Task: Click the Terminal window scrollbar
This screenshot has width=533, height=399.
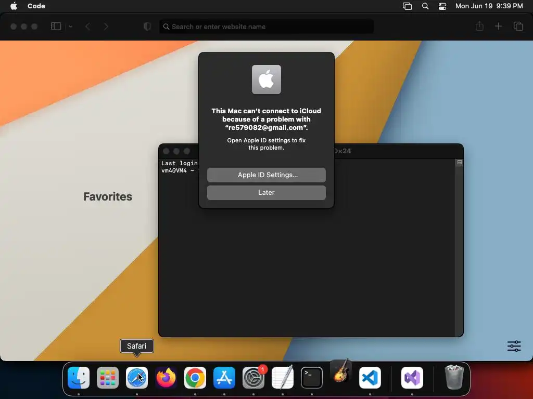Action: pyautogui.click(x=459, y=250)
